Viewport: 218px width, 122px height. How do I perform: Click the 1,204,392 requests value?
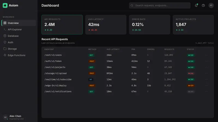[x=170, y=79]
